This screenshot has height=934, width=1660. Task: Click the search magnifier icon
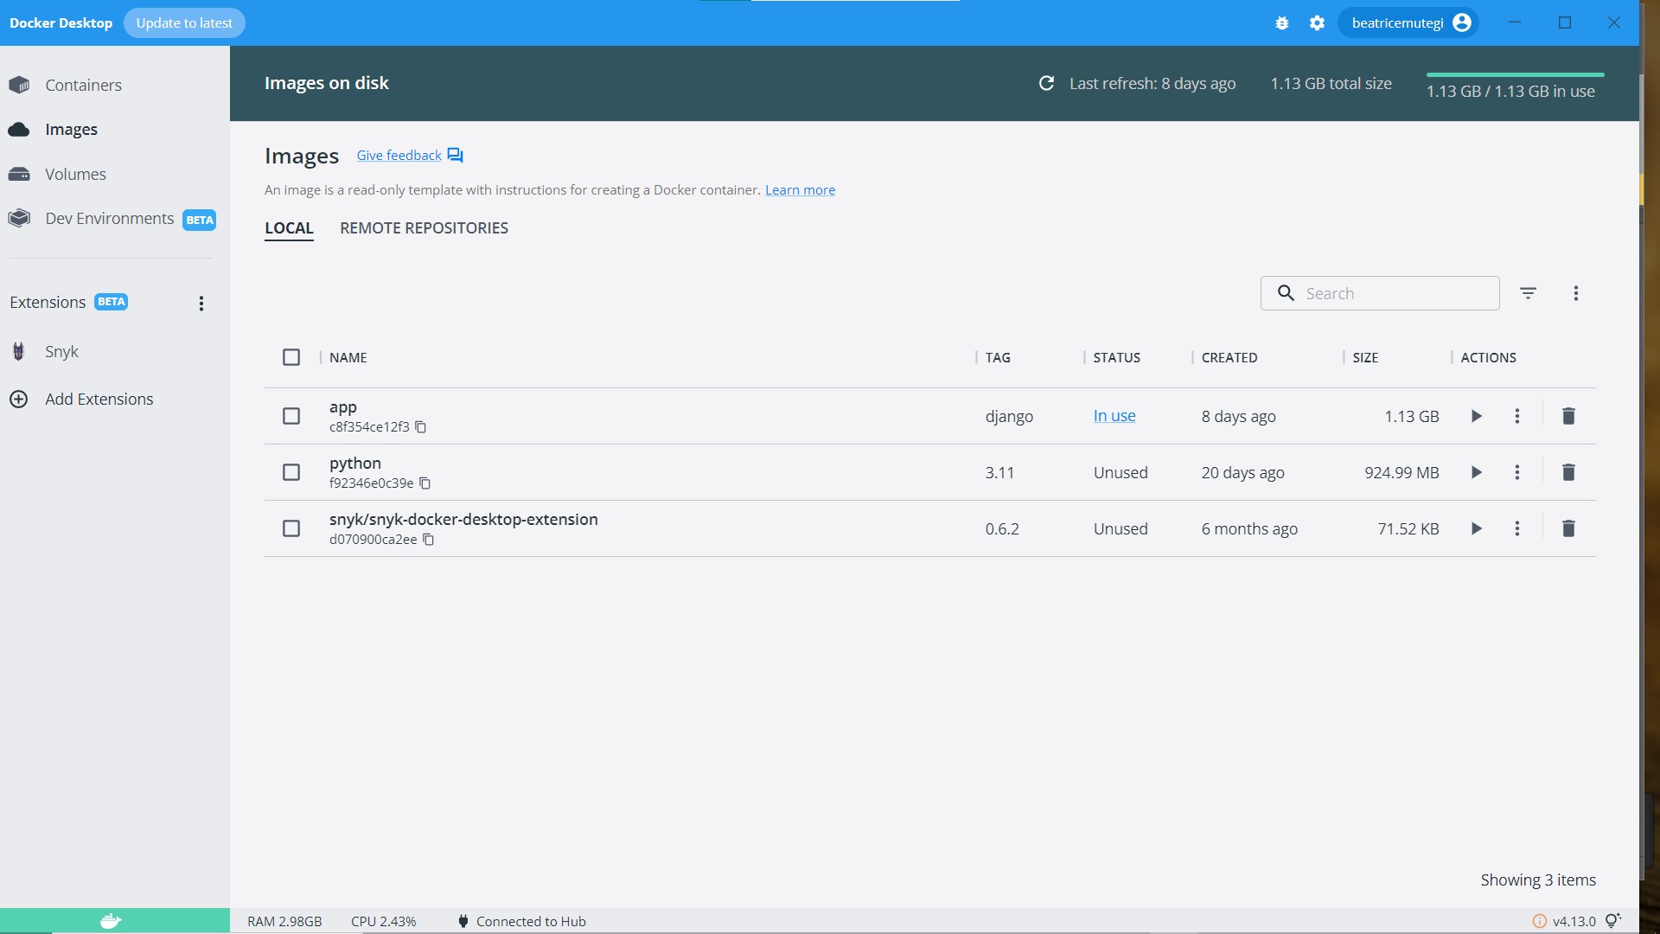(1286, 293)
